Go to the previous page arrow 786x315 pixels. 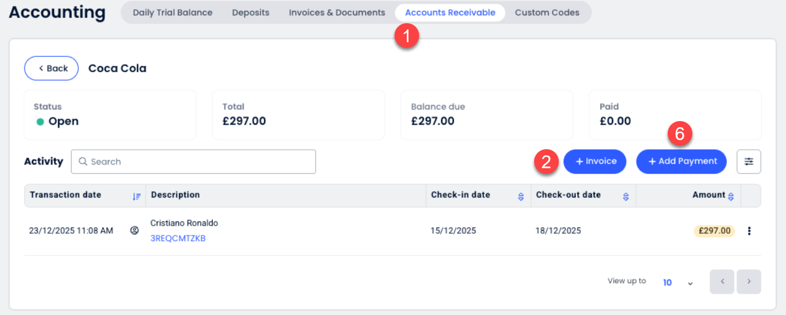722,282
